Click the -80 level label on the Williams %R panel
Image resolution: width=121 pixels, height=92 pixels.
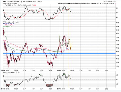[117, 84]
